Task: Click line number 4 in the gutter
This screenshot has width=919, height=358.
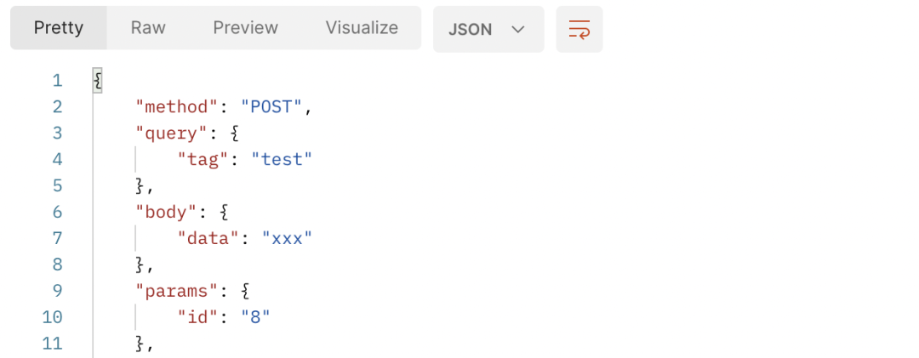Action: click(57, 159)
